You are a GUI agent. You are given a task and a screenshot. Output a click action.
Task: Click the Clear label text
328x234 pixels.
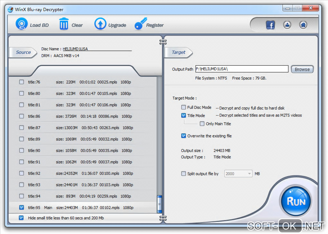77,25
